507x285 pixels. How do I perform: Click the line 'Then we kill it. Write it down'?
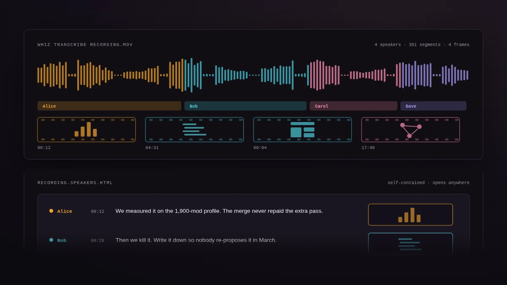[196, 240]
